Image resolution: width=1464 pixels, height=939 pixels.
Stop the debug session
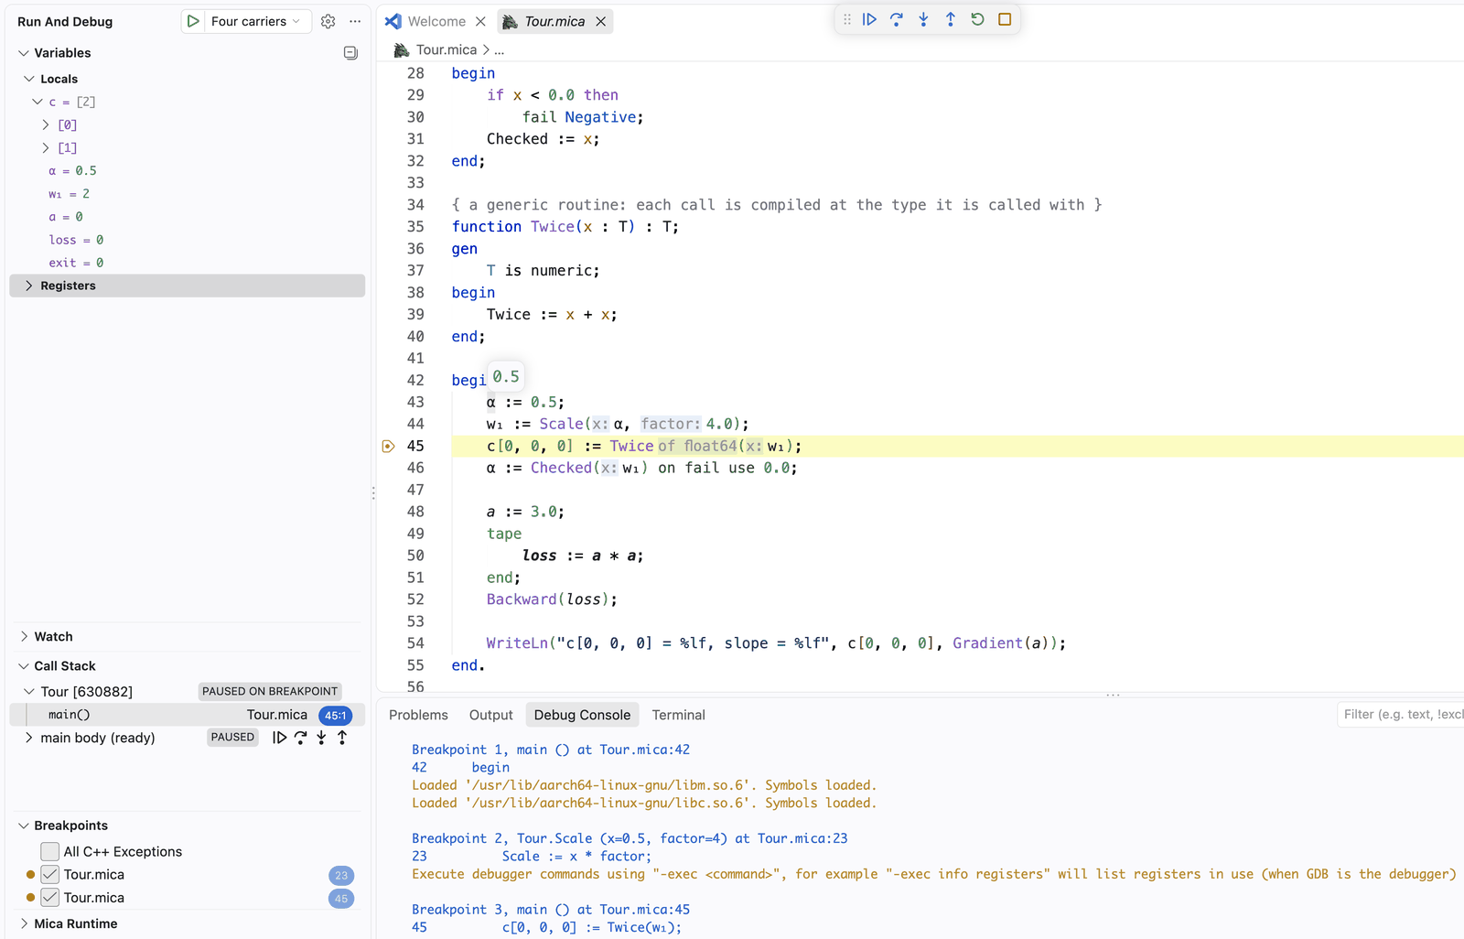1005,19
